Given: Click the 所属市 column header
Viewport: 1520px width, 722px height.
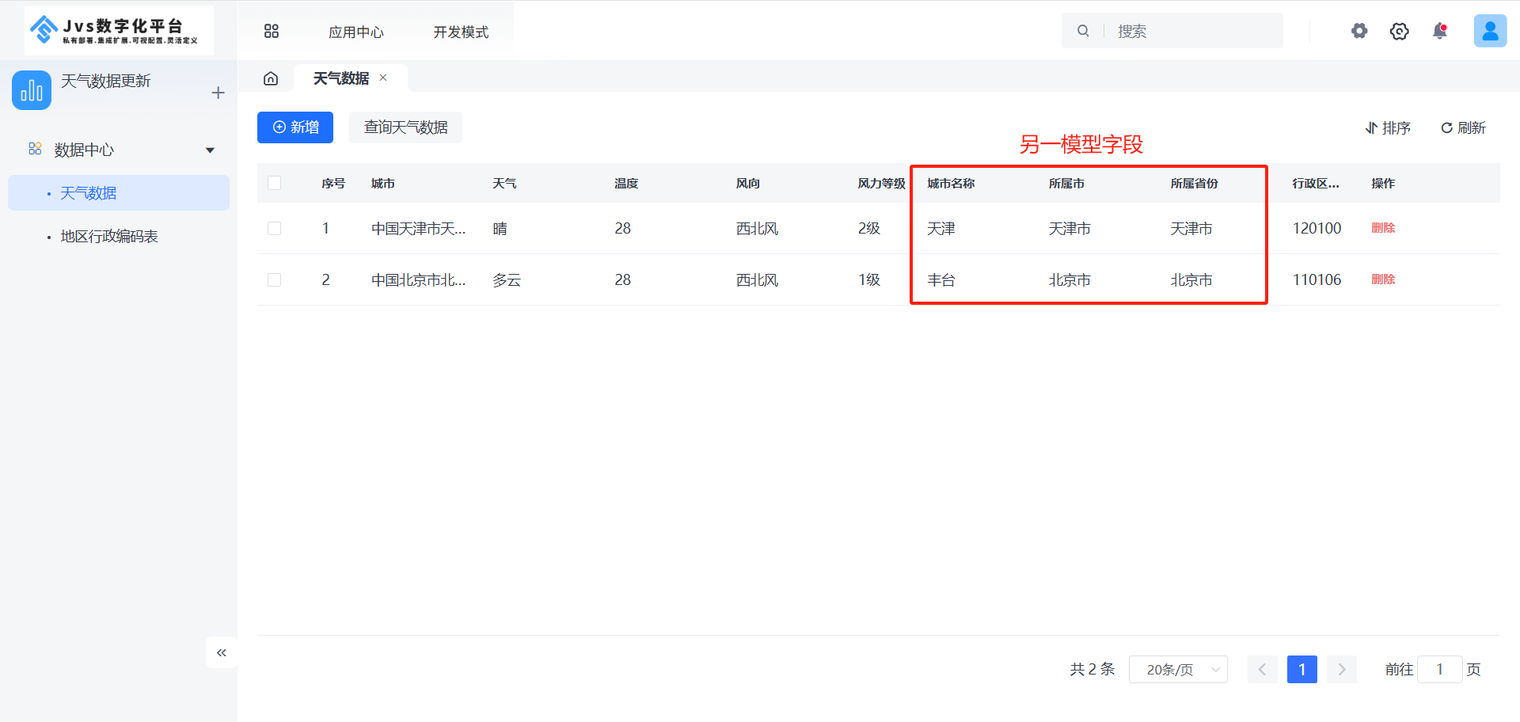Looking at the screenshot, I should (1066, 183).
